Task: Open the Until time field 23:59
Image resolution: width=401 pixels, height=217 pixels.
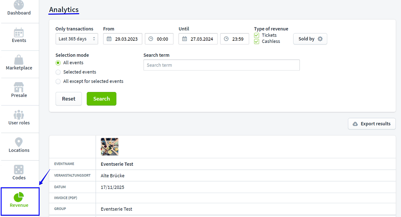Action: [x=234, y=39]
